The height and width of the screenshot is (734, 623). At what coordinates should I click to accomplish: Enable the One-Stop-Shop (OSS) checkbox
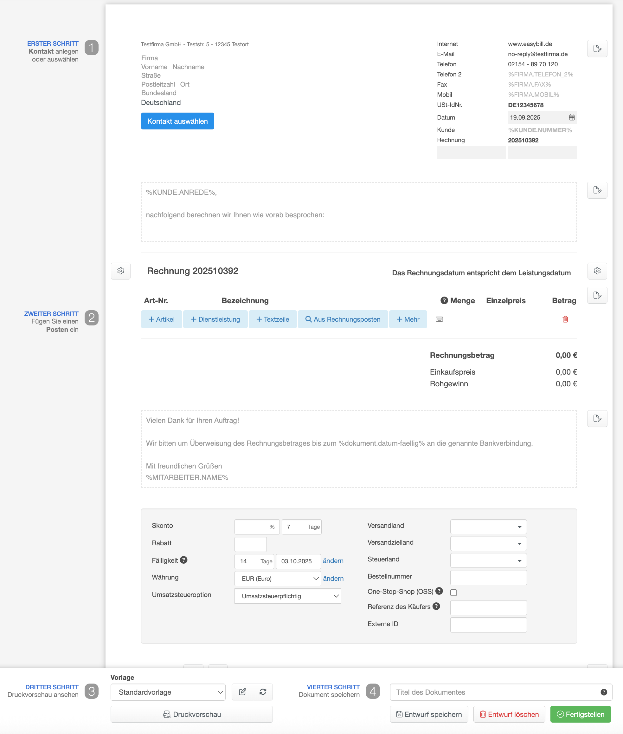[x=453, y=593]
